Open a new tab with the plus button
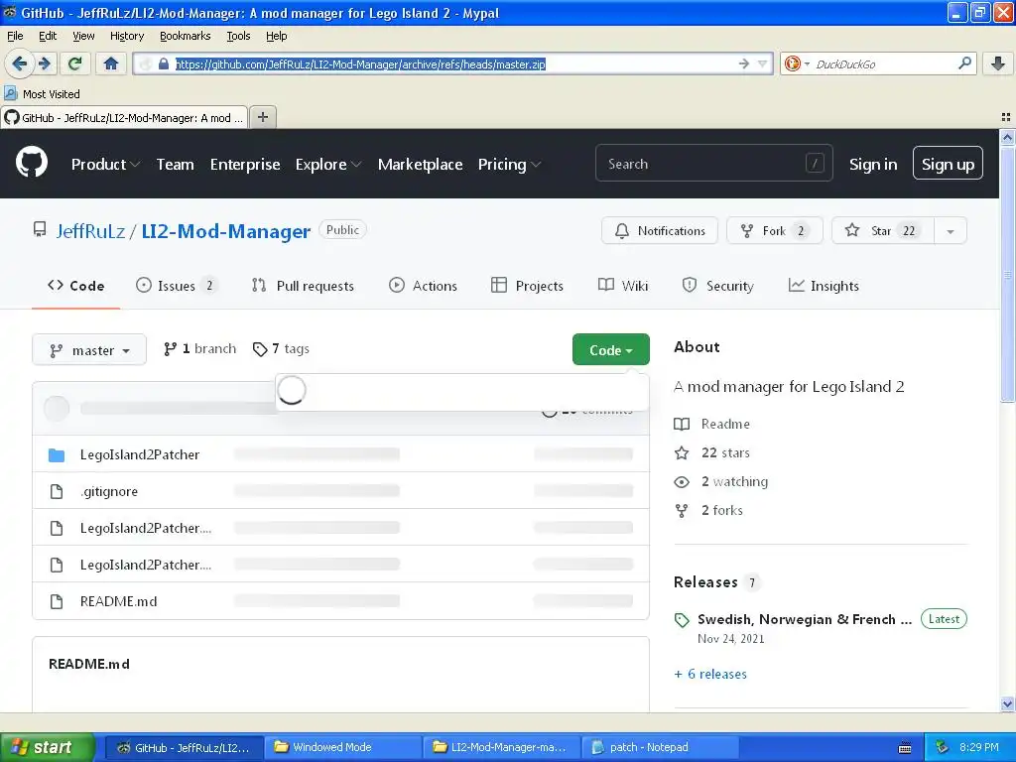Image resolution: width=1016 pixels, height=762 pixels. [262, 117]
